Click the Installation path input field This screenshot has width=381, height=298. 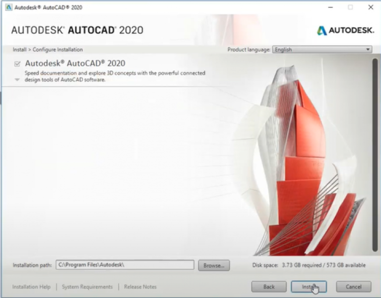(125, 265)
